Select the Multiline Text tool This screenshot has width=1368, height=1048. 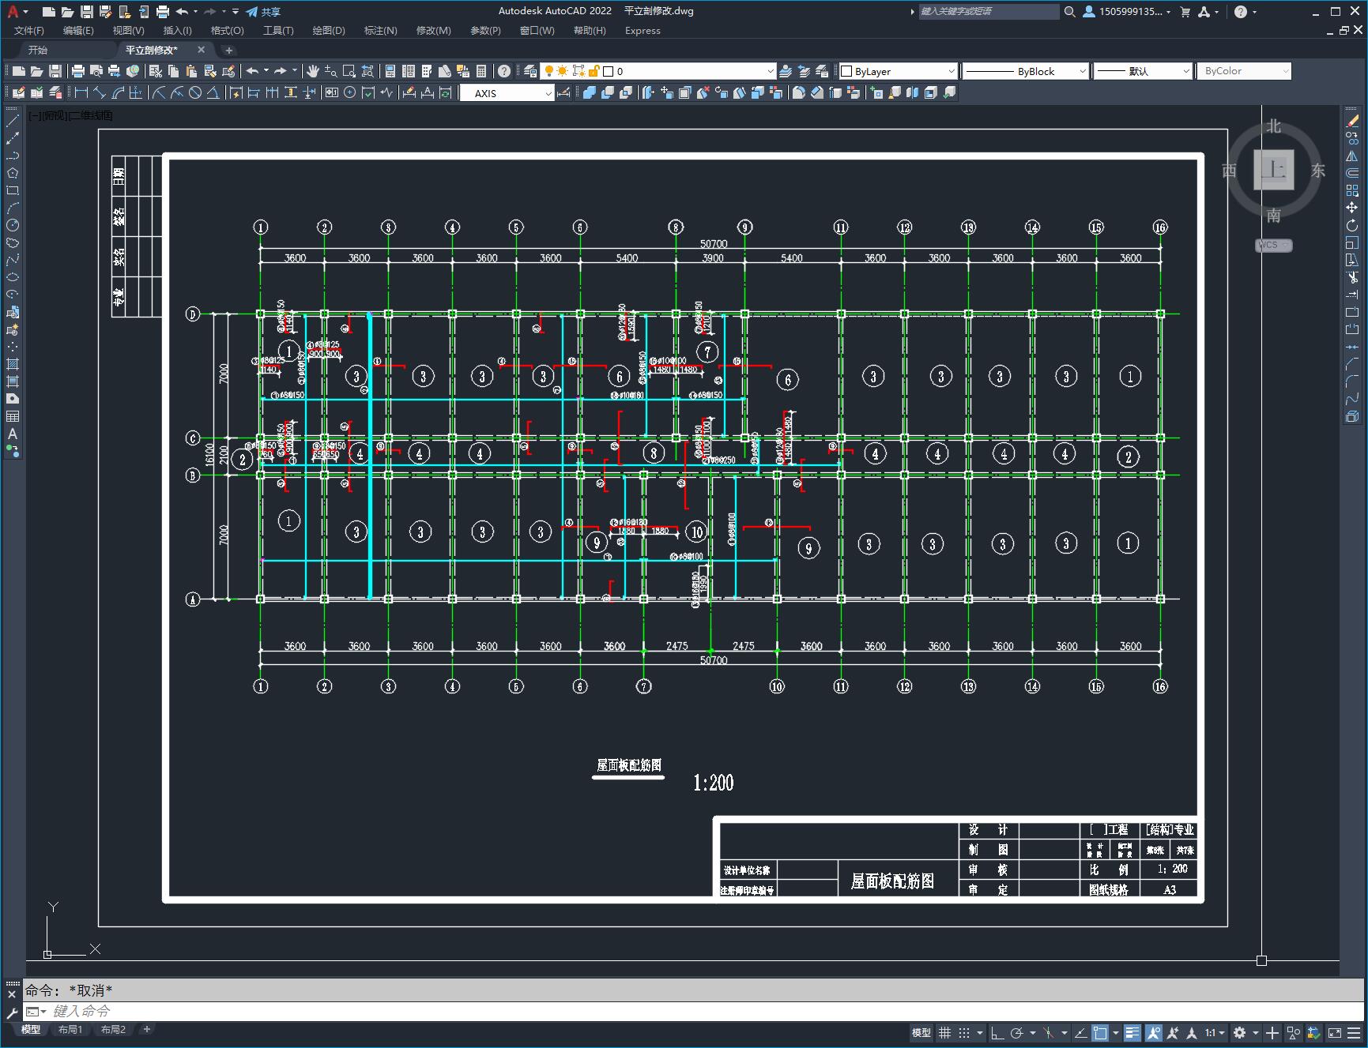coord(13,434)
